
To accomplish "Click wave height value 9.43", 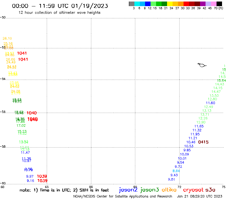I will [x=174, y=175].
